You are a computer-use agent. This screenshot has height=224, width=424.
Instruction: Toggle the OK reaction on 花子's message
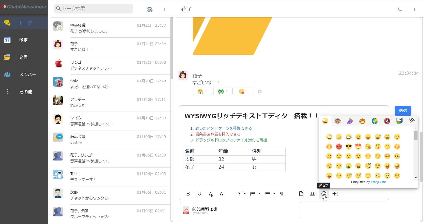tap(223, 91)
